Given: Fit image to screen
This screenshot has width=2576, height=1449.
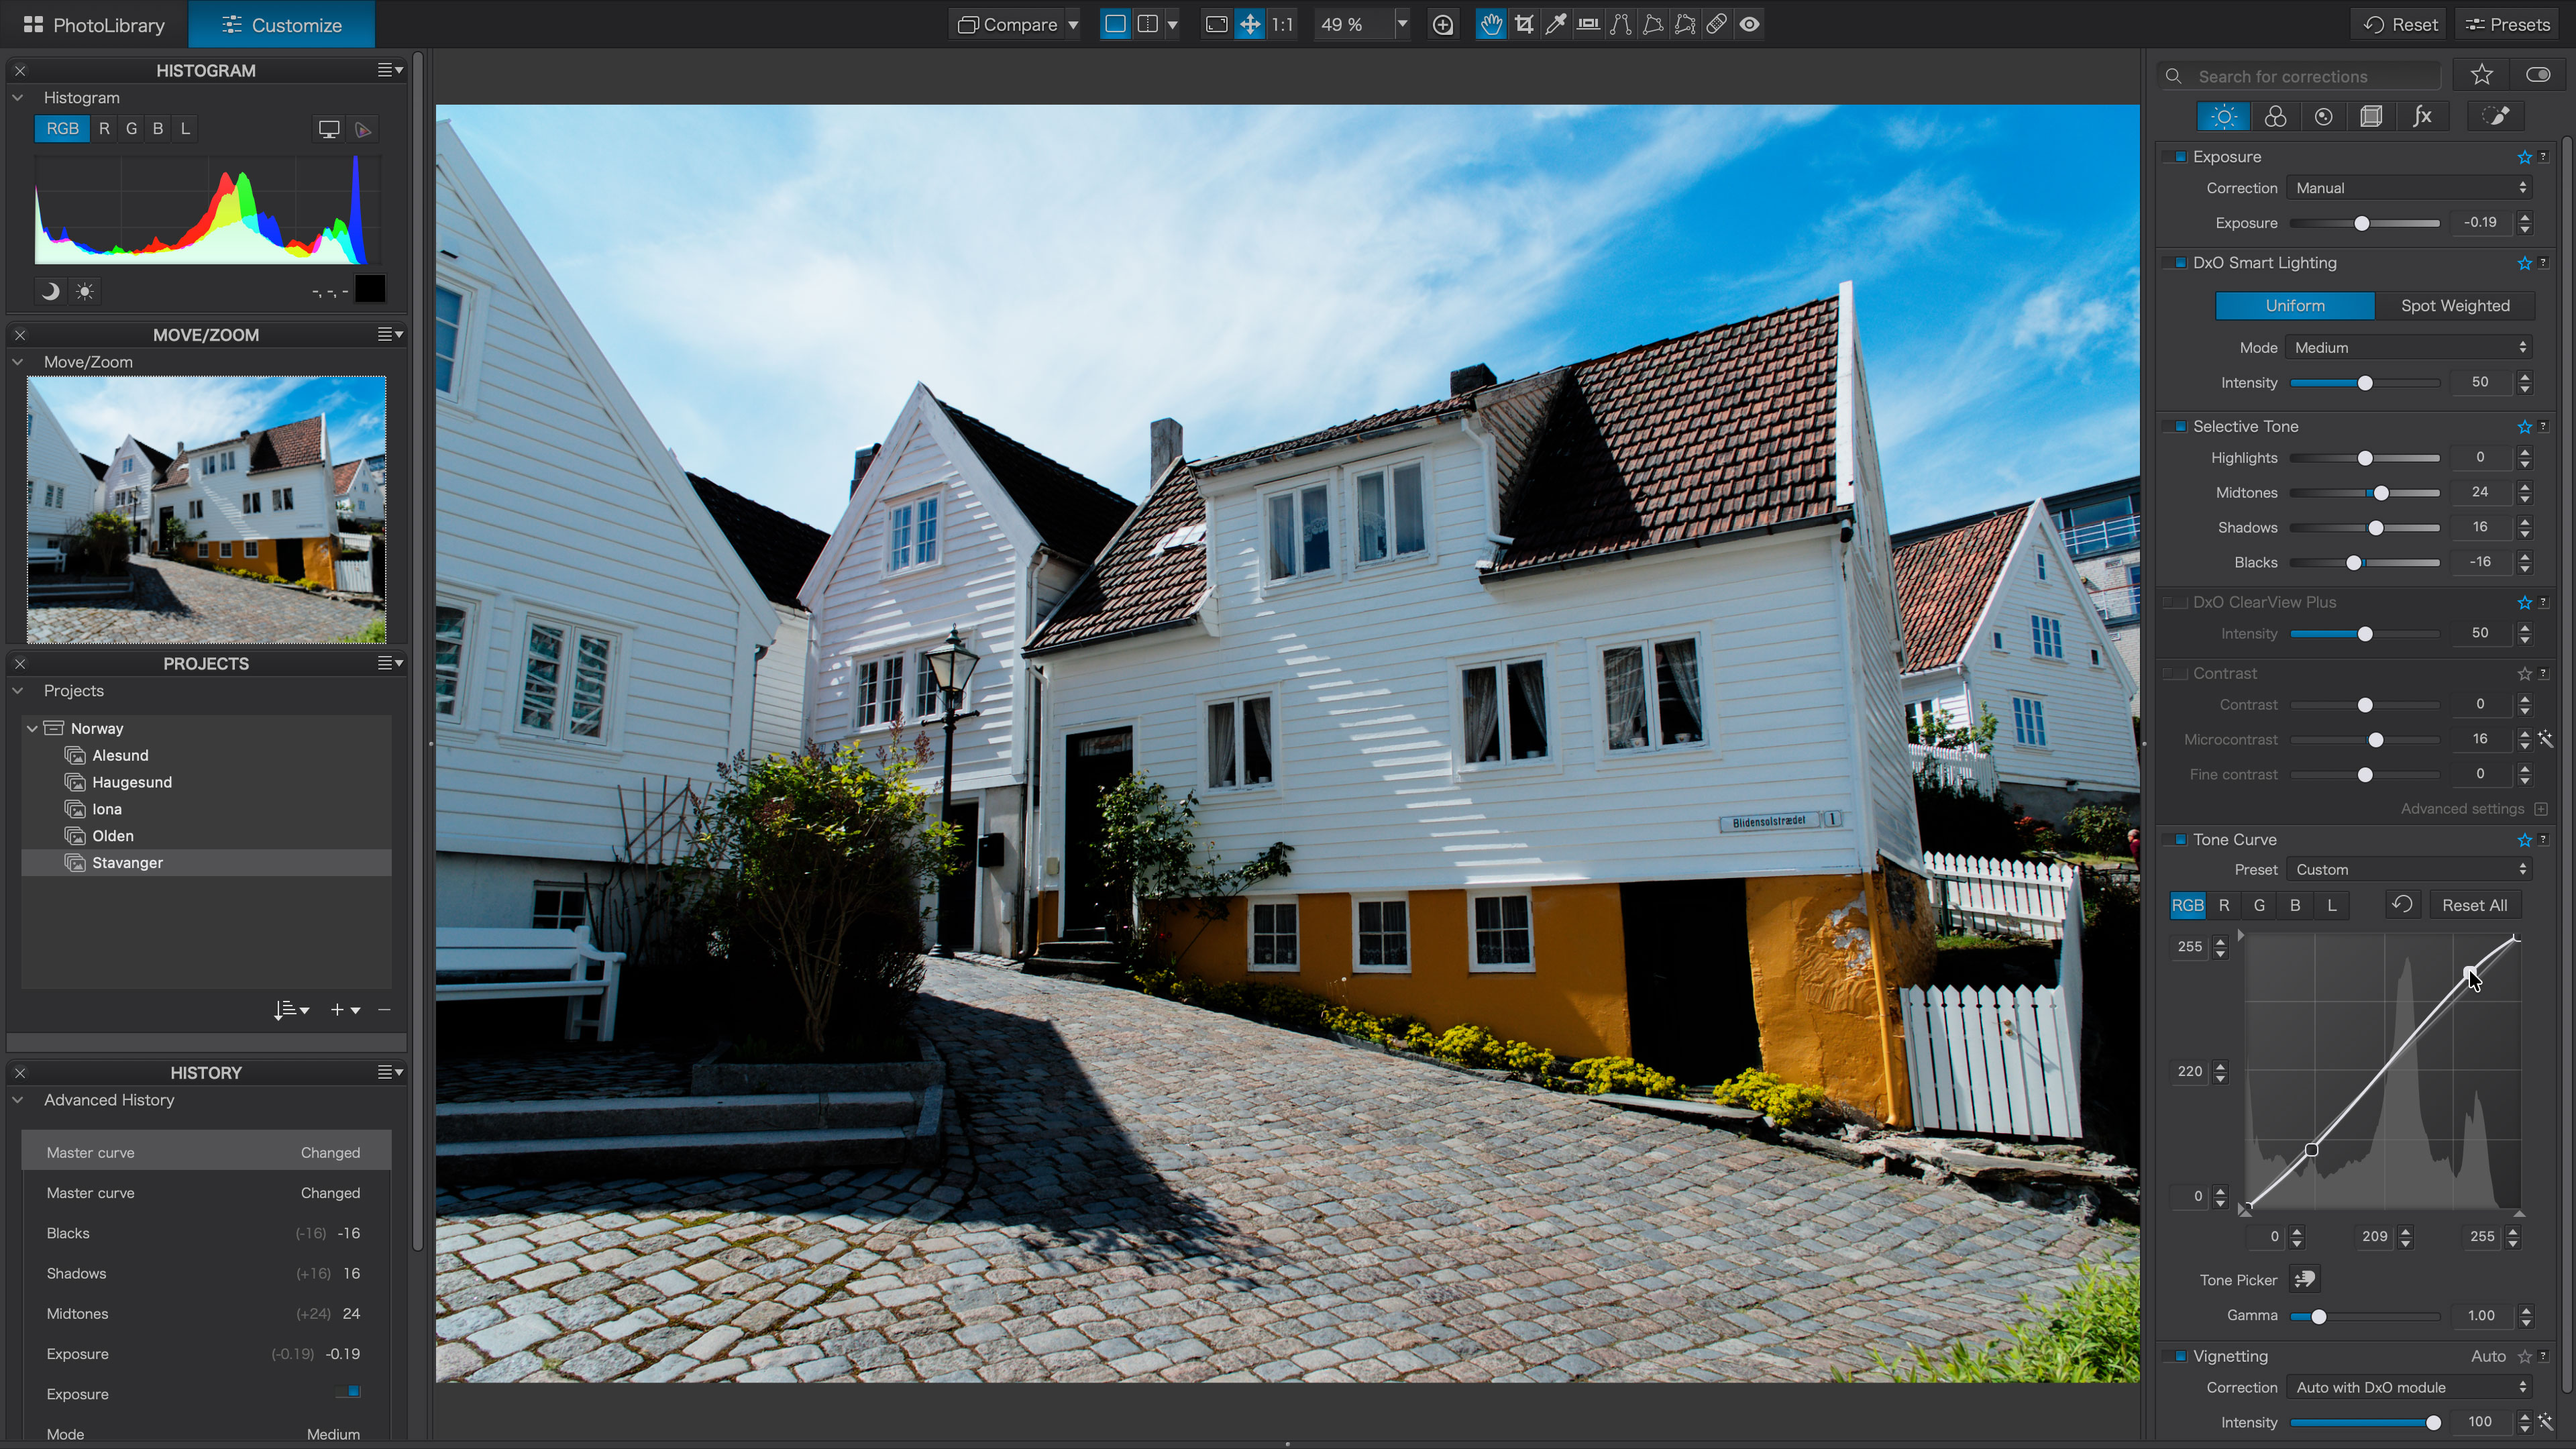Looking at the screenshot, I should click(x=1216, y=24).
